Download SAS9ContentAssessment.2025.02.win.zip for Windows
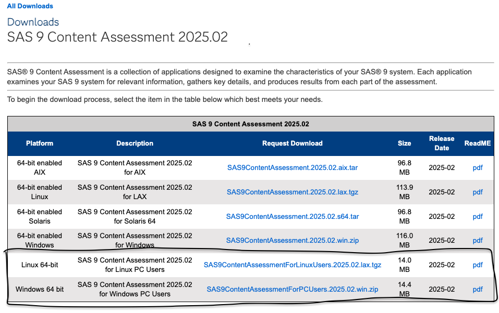 click(293, 240)
